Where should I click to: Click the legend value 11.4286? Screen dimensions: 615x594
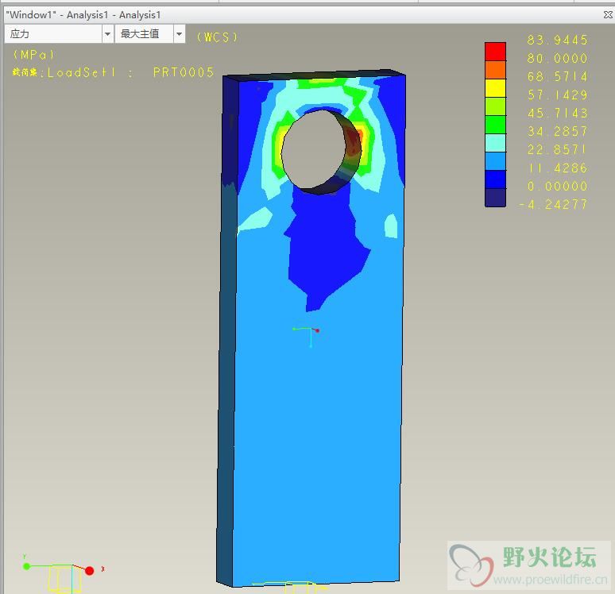coord(557,168)
